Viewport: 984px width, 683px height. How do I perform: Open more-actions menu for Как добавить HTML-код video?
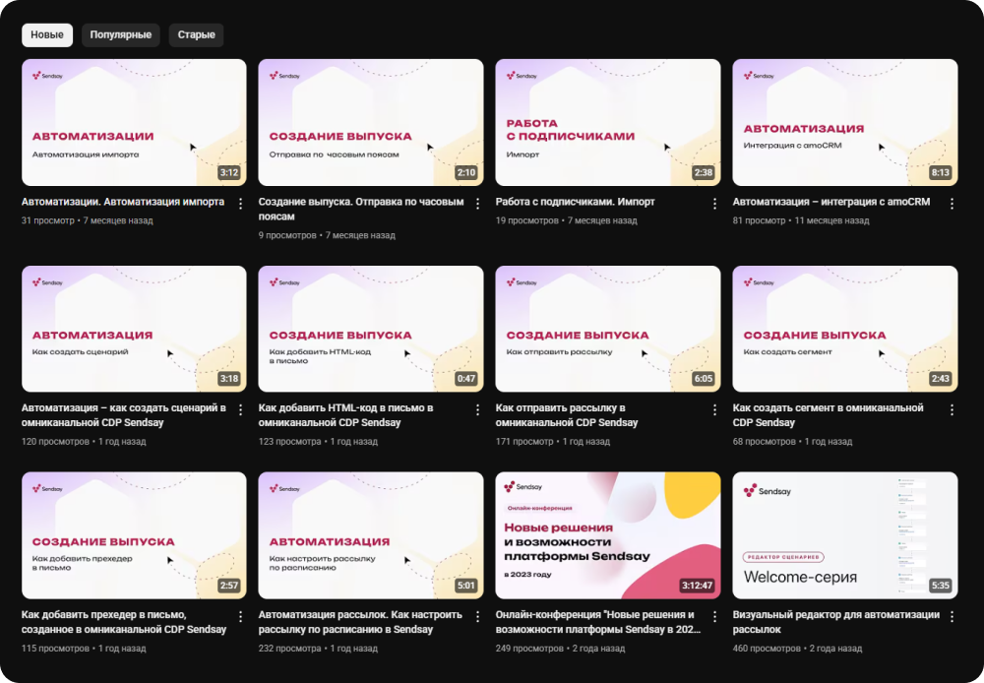(477, 409)
